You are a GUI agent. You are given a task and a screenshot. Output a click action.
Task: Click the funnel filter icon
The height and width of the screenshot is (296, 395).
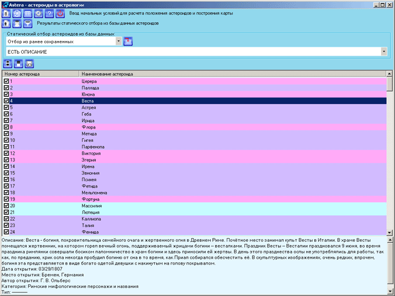28,24
